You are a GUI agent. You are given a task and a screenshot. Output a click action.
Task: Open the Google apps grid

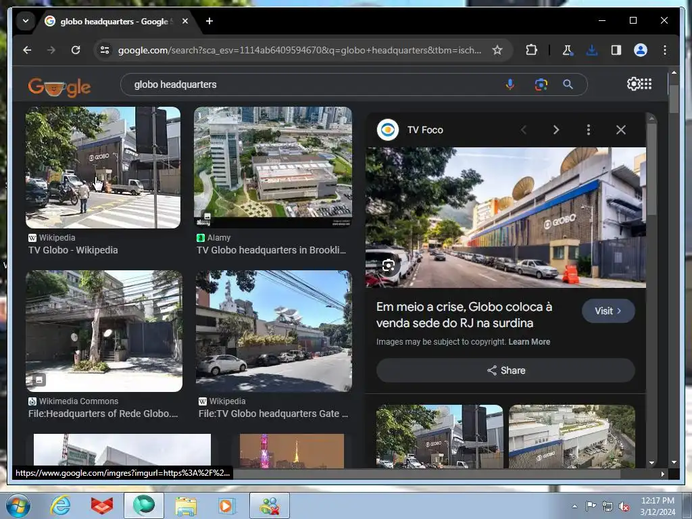tap(646, 84)
